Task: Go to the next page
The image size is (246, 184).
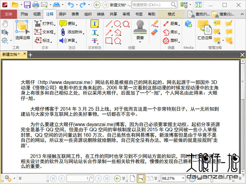Action: click(98, 178)
